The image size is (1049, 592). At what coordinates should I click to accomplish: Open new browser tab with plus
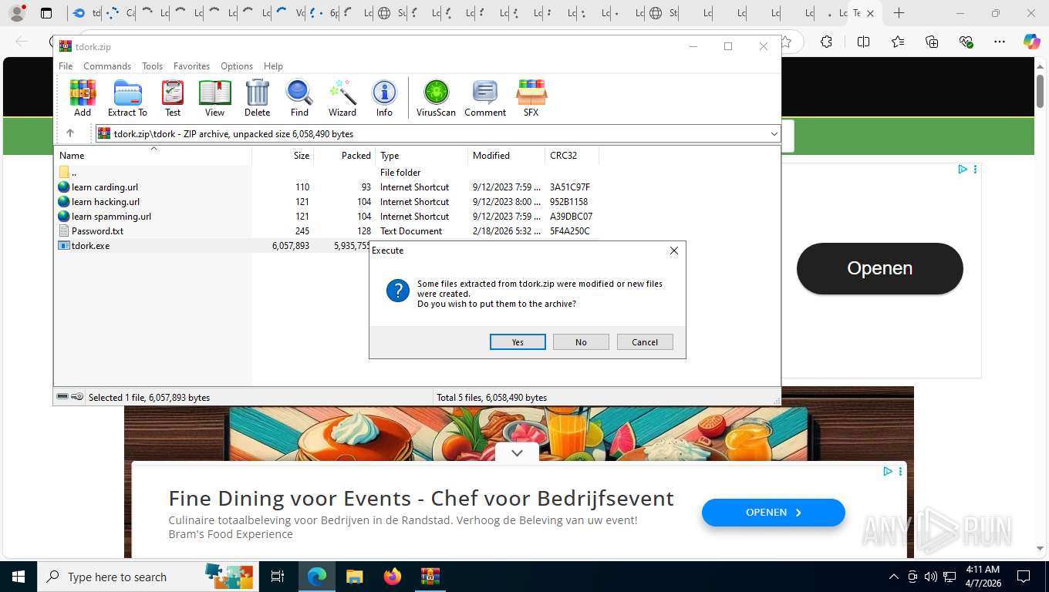click(899, 13)
